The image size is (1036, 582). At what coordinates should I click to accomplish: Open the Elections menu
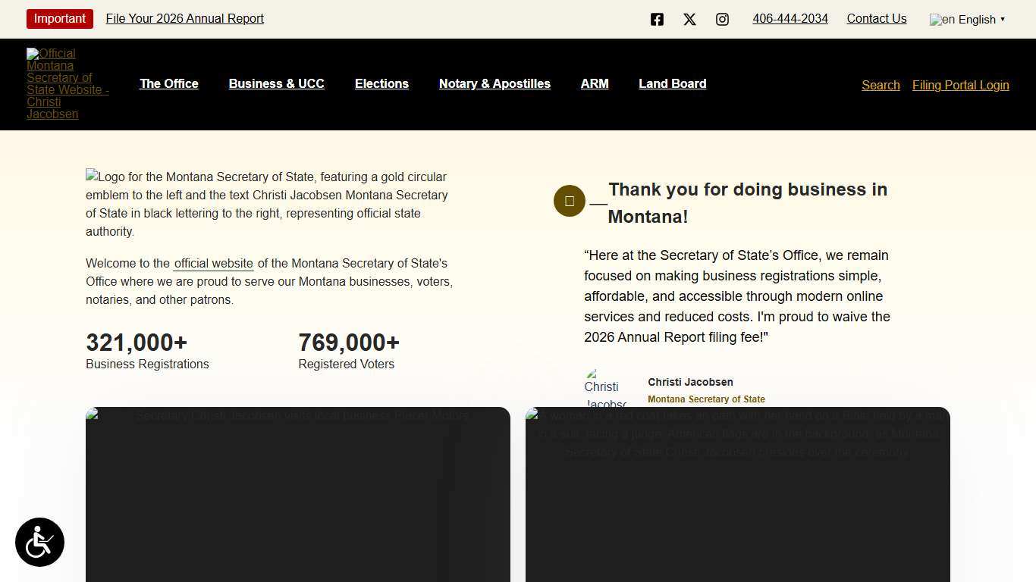(x=381, y=83)
